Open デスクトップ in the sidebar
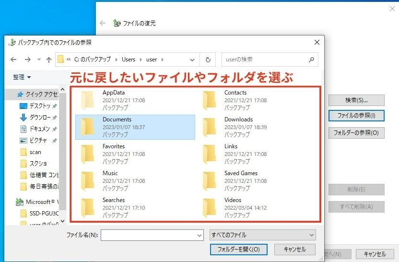The height and width of the screenshot is (262, 399). [x=38, y=106]
